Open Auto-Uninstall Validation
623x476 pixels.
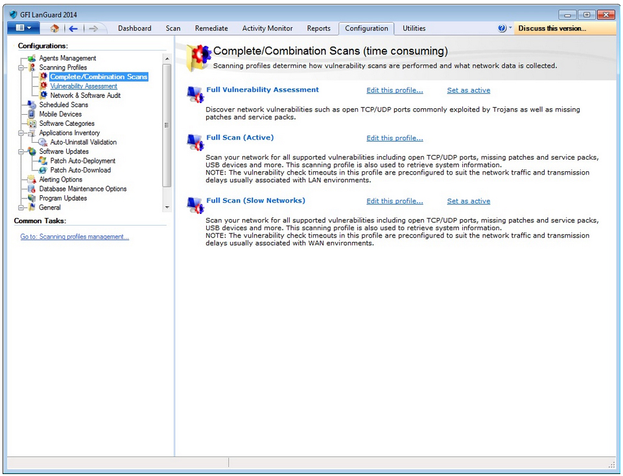pos(84,142)
